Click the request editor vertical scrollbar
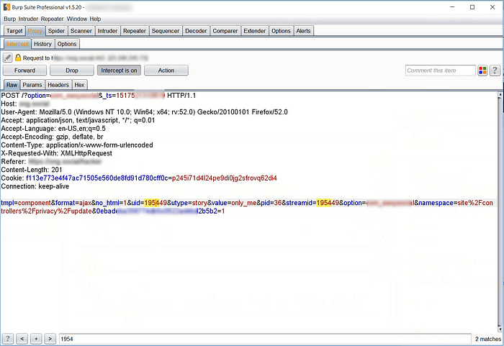Viewport: 504px width, 346px height. pos(500,212)
